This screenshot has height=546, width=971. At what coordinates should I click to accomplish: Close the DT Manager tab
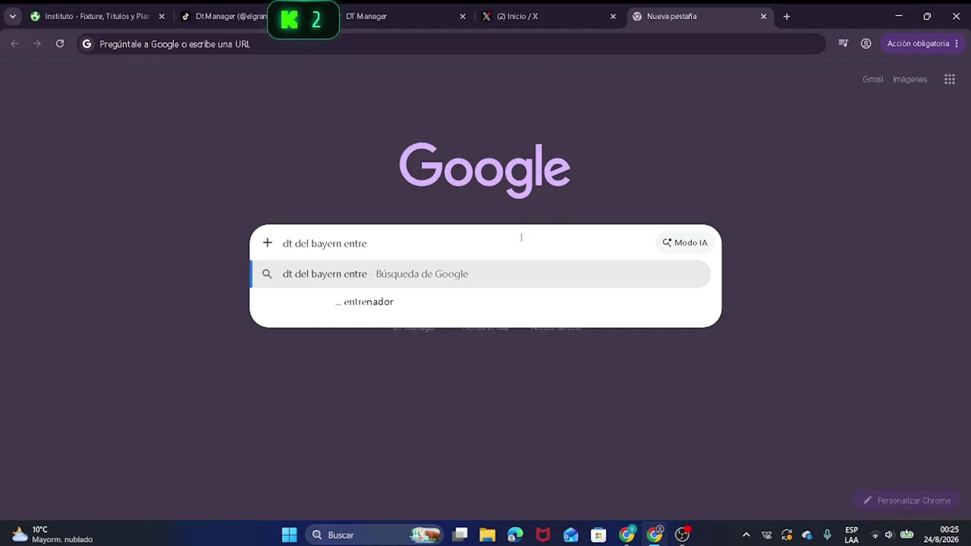463,16
